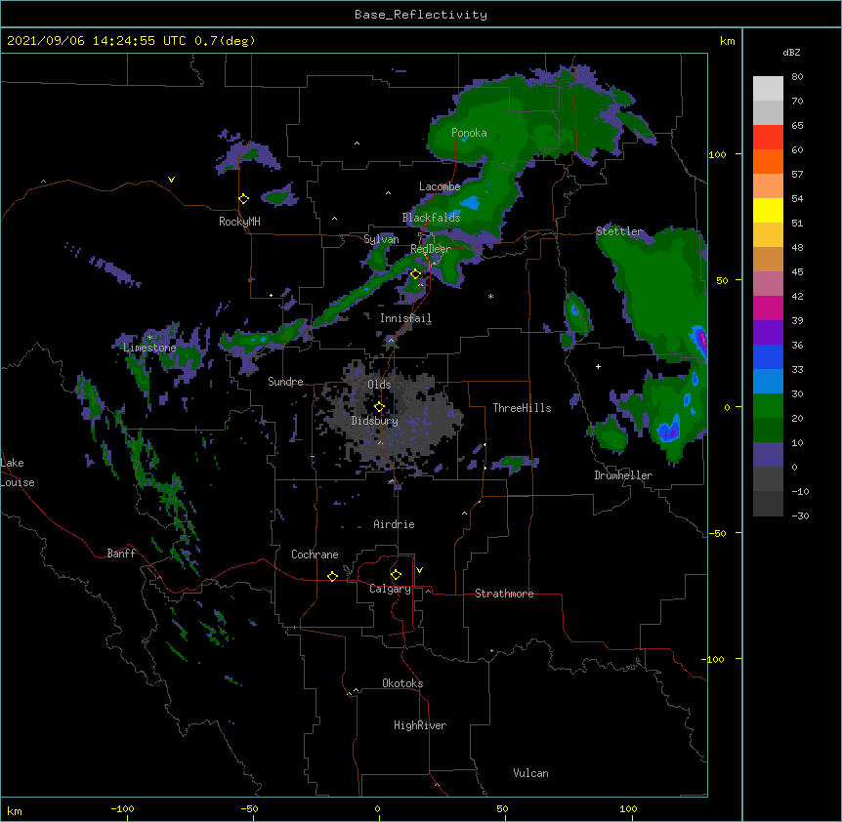
Task: Pick the bright green 20-30 dBZ swatch
Action: pos(768,406)
